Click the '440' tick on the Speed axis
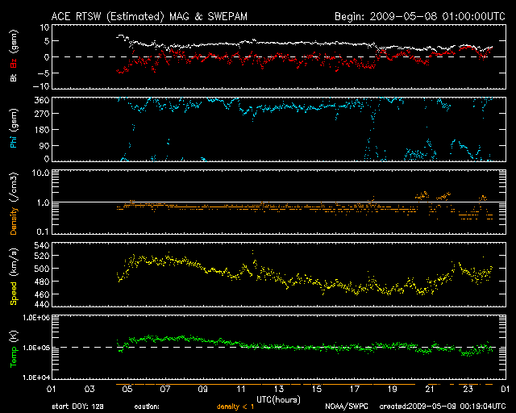Viewport: 516px width, 413px height. point(42,303)
